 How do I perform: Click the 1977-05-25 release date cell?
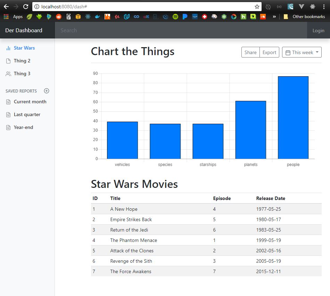tap(268, 209)
